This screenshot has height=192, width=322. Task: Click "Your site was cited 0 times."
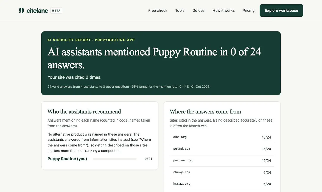(x=75, y=77)
